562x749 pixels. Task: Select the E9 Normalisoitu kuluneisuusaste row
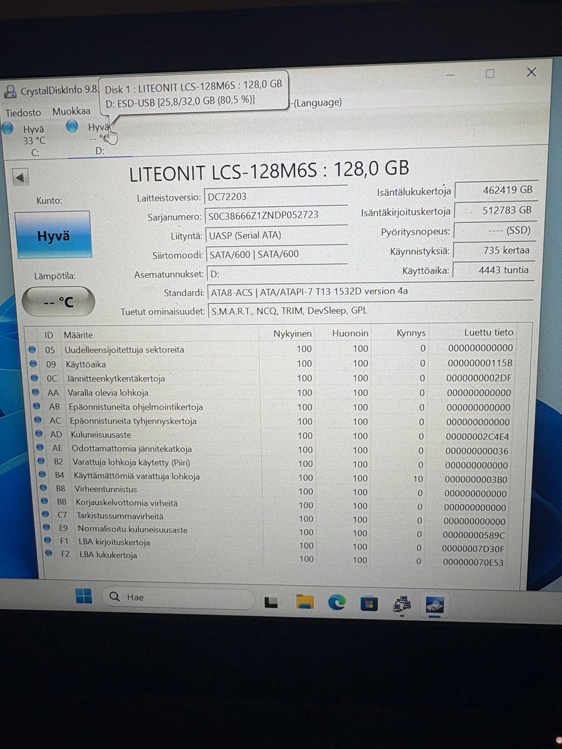pyautogui.click(x=278, y=532)
